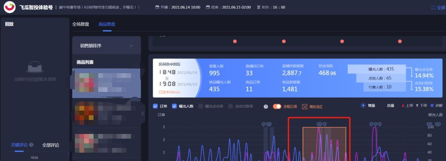
Task: Click the 曝光点击率 value 14.94%
Action: [424, 76]
